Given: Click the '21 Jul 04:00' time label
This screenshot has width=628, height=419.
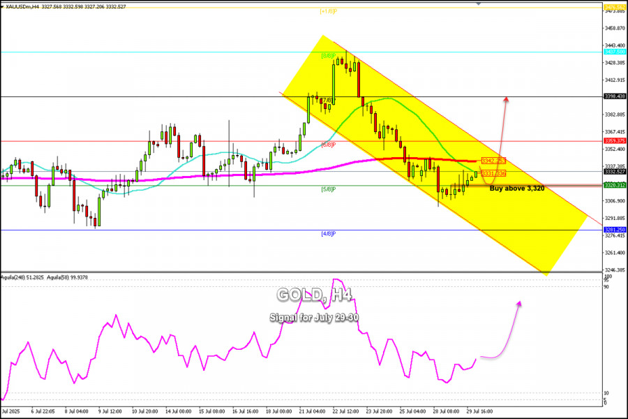Looking at the screenshot, I should coord(312,411).
